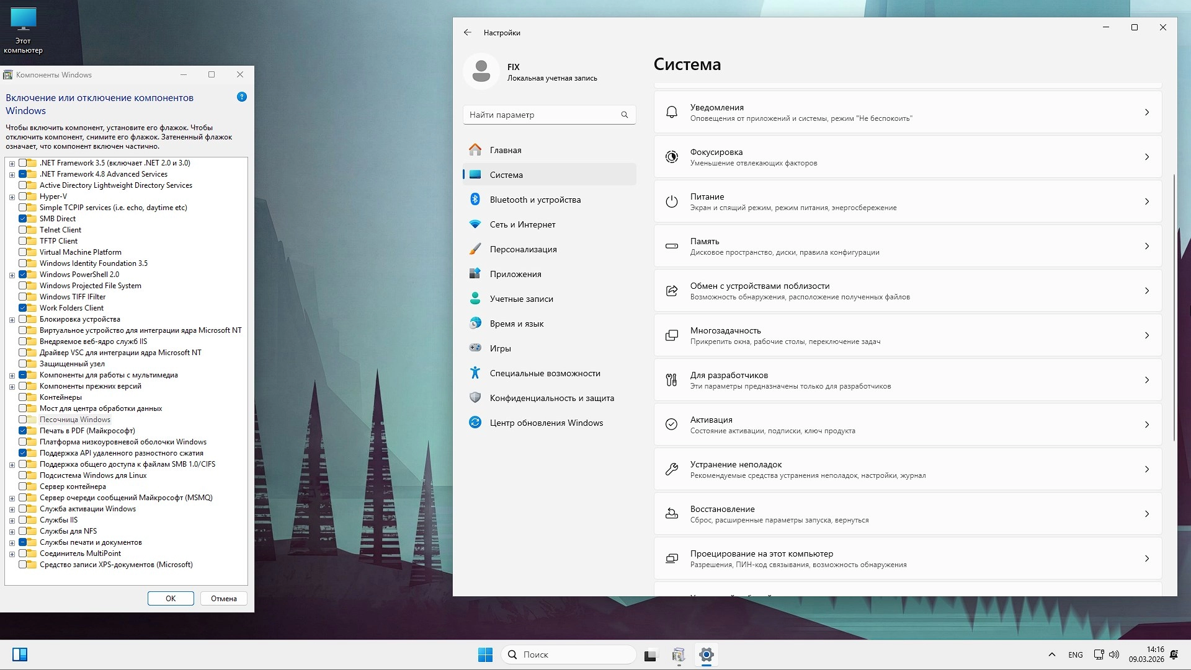Click the Отмена button
1191x670 pixels.
[x=223, y=599]
